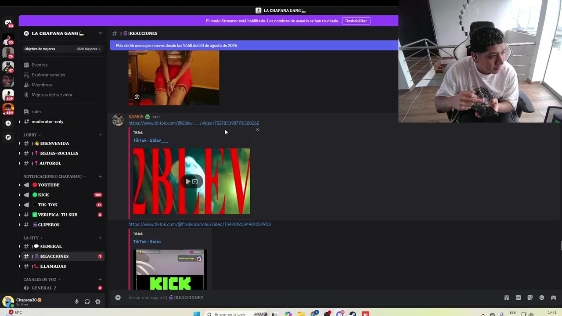Open Chapana30 user profile avatar
Viewport: 562px width, 316px height.
[x=7, y=302]
